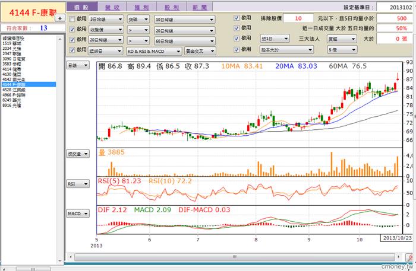Open the 營收 tab
Viewport: 416px width, 271px height.
click(x=112, y=7)
